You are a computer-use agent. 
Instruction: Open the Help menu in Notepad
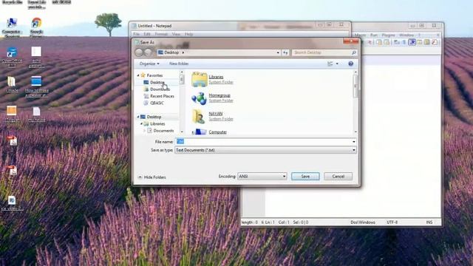pyautogui.click(x=189, y=34)
